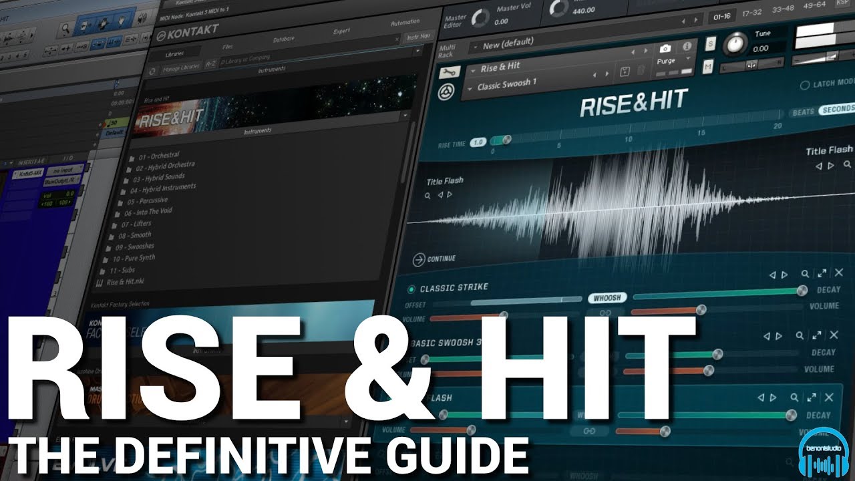Click the Instr Nav button
Viewport: 855px width, 481px height.
tap(419, 37)
